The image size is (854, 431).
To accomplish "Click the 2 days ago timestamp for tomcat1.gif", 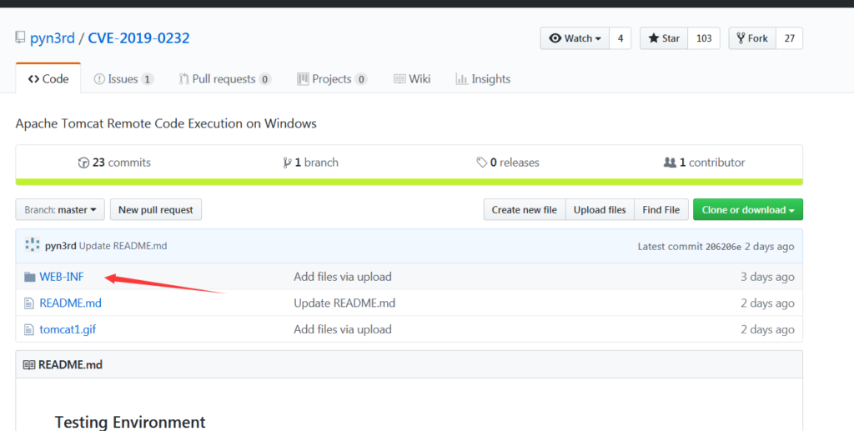I will (767, 329).
